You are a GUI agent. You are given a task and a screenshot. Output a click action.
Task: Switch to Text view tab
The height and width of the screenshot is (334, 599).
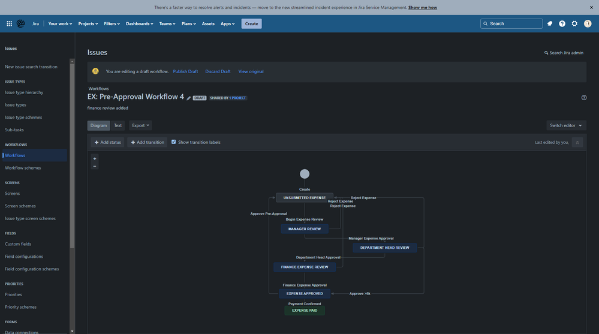click(118, 125)
